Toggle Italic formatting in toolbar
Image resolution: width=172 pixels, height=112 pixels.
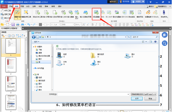click(x=96, y=25)
